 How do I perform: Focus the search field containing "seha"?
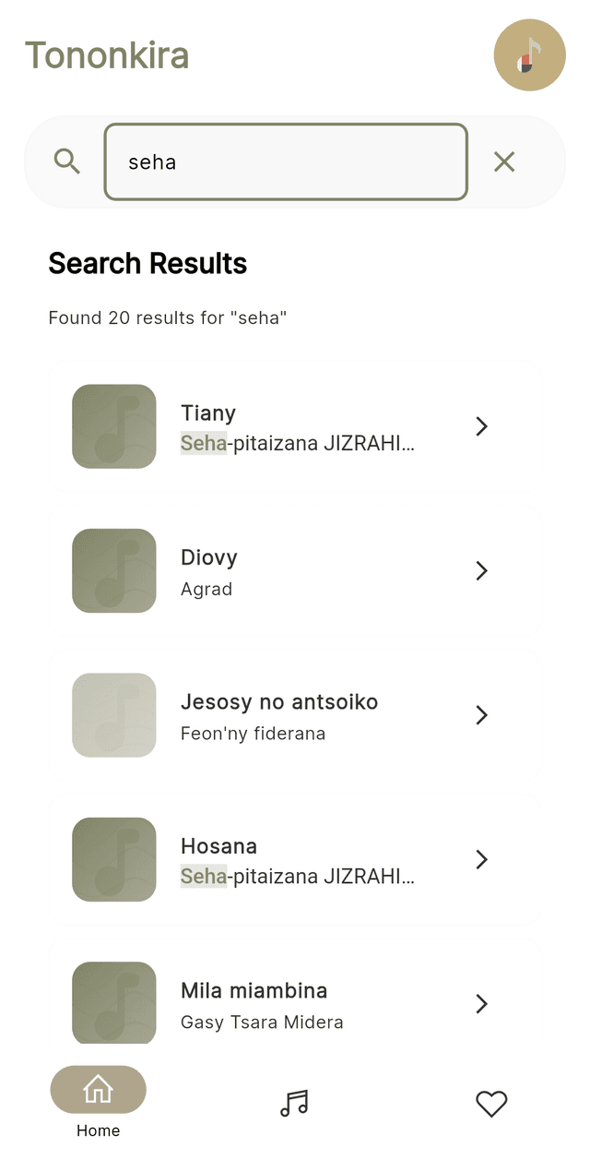click(x=286, y=162)
